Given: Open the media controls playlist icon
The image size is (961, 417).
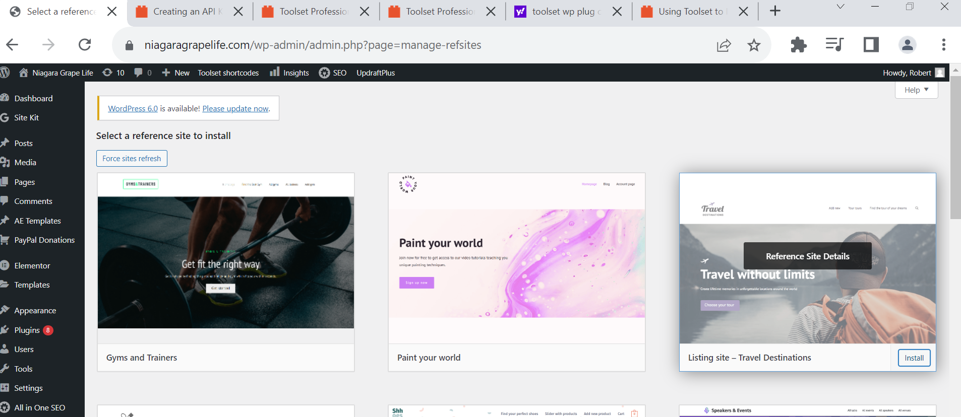Looking at the screenshot, I should 834,45.
